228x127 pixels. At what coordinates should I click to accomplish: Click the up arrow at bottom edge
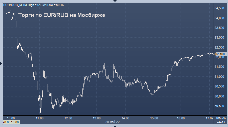(115, 126)
